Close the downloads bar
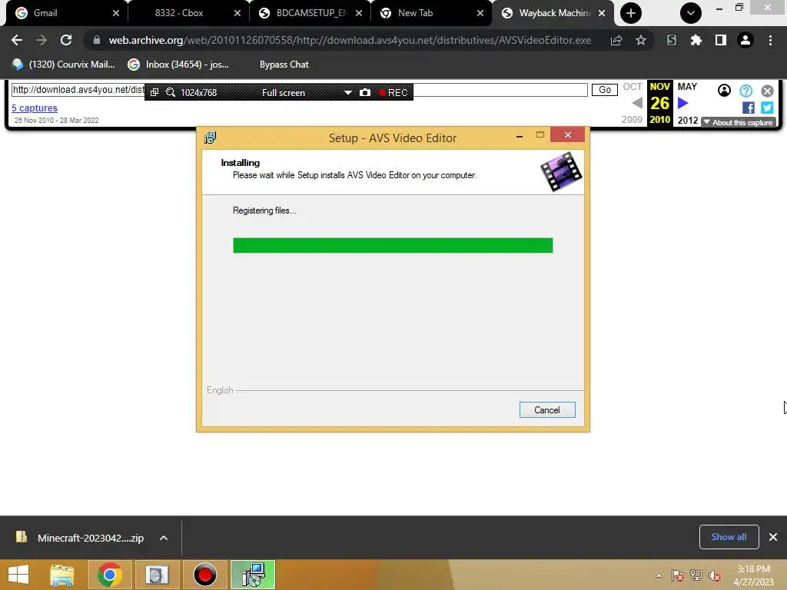 [773, 537]
